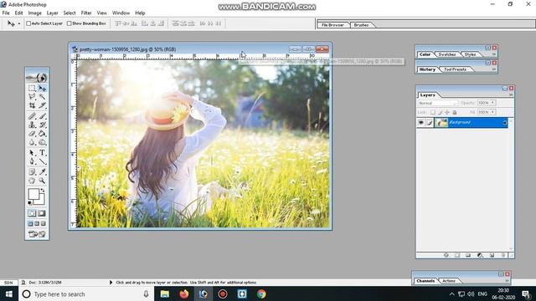Screen dimensions: 536x301
Task: Open the Brushes tab in palette well
Action: (x=361, y=25)
